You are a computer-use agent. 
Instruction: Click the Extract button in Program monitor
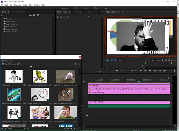point(160,71)
